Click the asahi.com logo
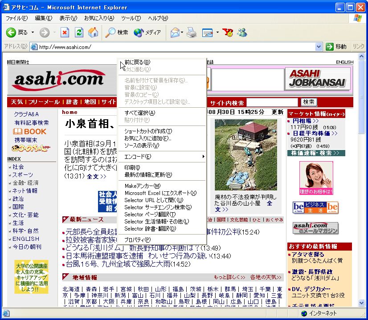This screenshot has width=368, height=320. click(59, 80)
